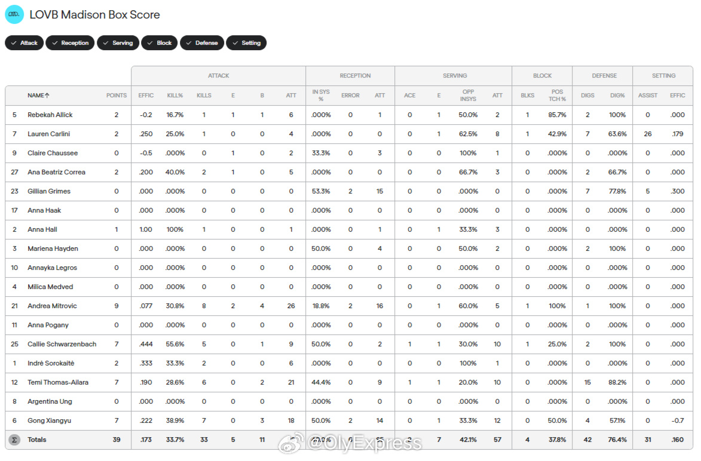The height and width of the screenshot is (461, 701).
Task: Select player Claire Chaussee
Action: point(53,153)
